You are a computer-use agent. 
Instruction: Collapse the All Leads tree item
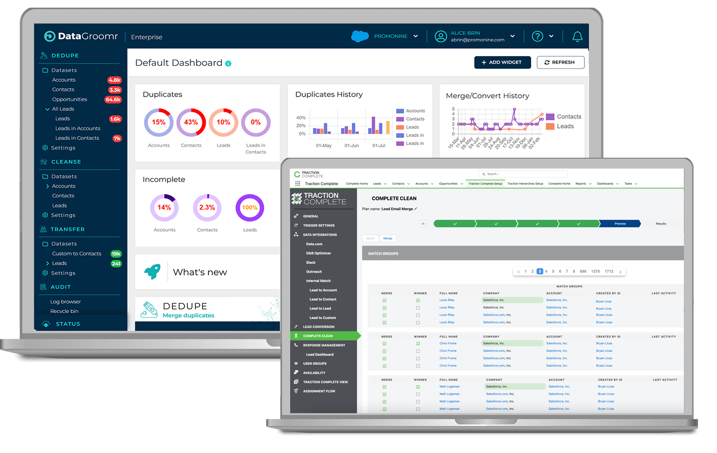pyautogui.click(x=48, y=109)
